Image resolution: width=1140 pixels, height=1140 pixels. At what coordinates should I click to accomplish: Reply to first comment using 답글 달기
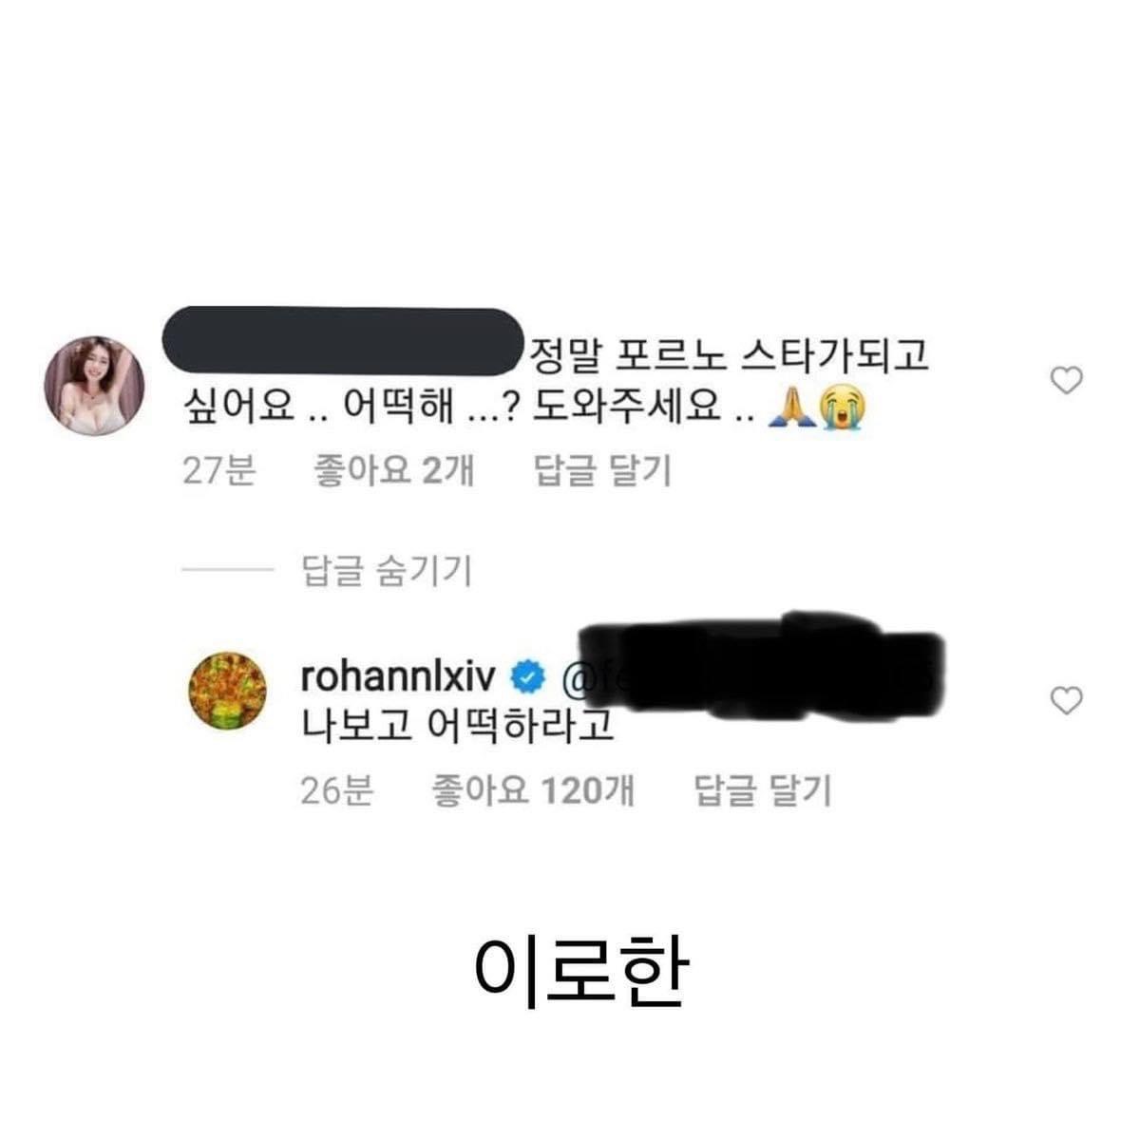(x=603, y=470)
